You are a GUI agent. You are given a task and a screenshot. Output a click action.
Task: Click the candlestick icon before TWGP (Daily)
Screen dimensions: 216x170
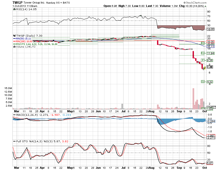point(14,36)
